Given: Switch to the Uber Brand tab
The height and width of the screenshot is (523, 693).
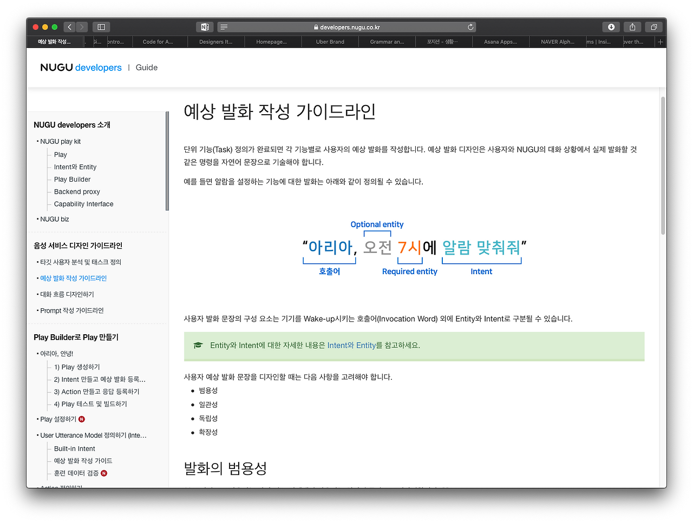Looking at the screenshot, I should [x=330, y=41].
